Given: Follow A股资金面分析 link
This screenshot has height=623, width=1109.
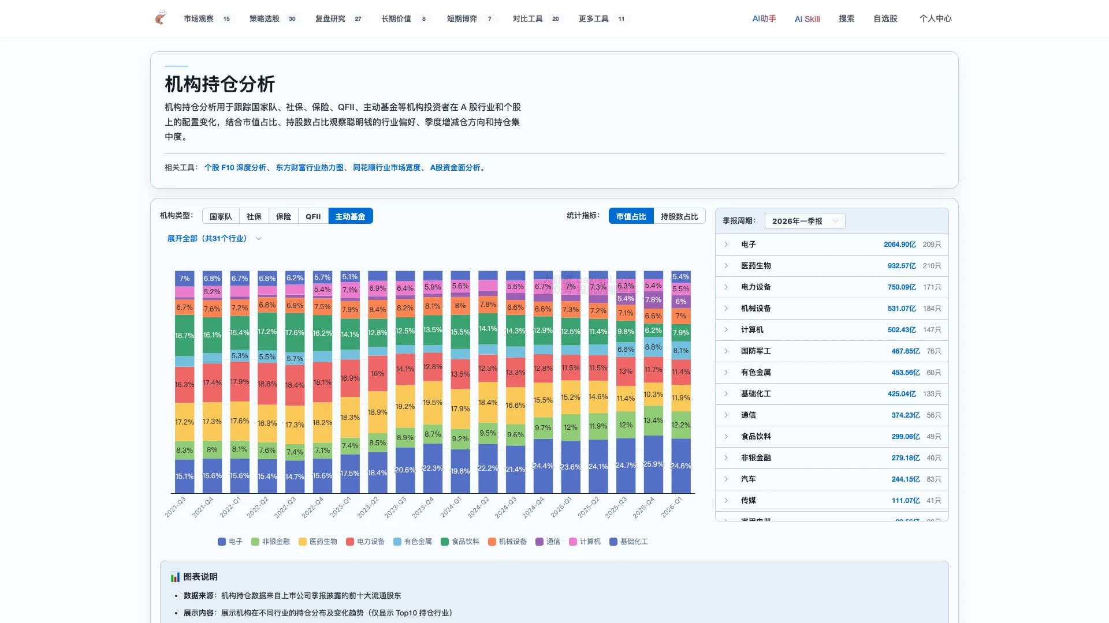Looking at the screenshot, I should point(455,168).
